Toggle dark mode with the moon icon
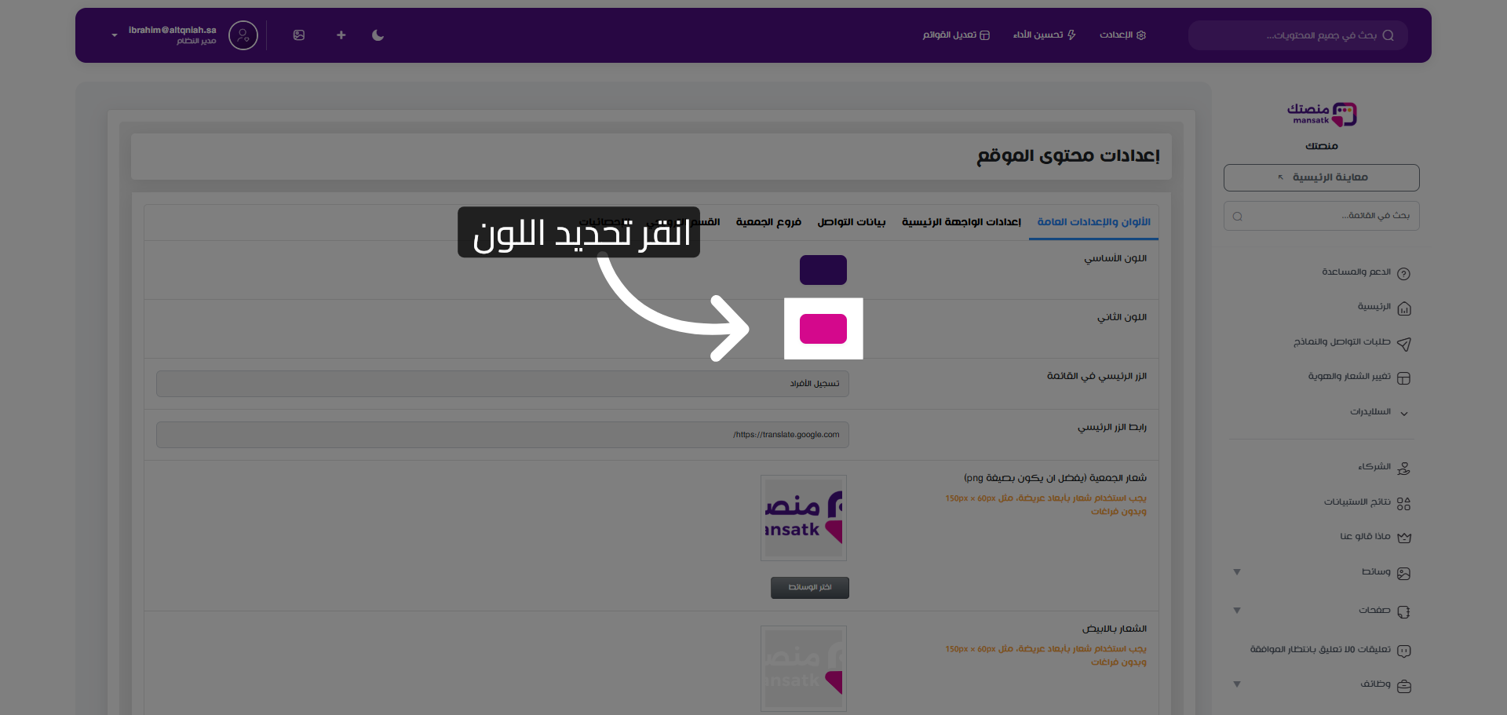This screenshot has height=715, width=1507. pos(378,35)
